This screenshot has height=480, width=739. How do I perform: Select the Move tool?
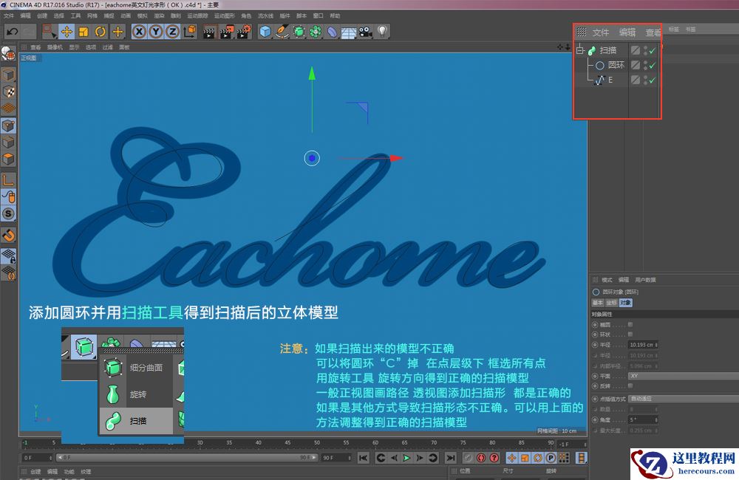click(67, 32)
